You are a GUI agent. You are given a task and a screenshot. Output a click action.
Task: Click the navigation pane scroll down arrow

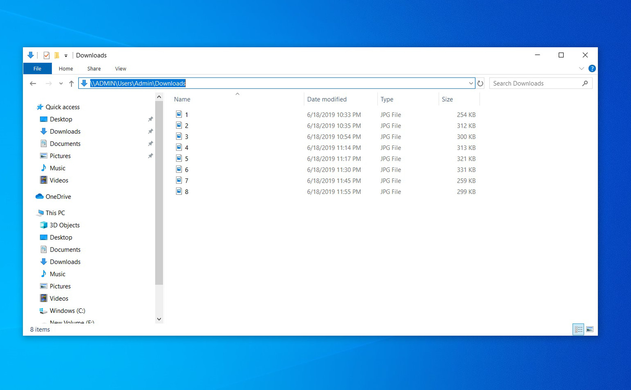click(x=159, y=319)
